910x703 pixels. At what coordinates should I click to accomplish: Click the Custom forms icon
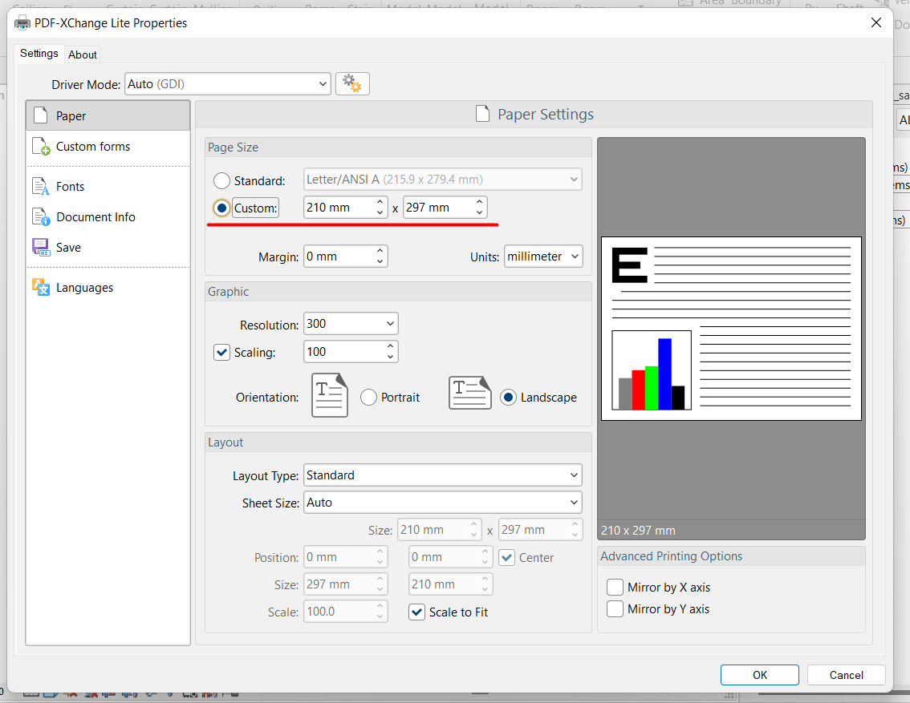pyautogui.click(x=41, y=147)
